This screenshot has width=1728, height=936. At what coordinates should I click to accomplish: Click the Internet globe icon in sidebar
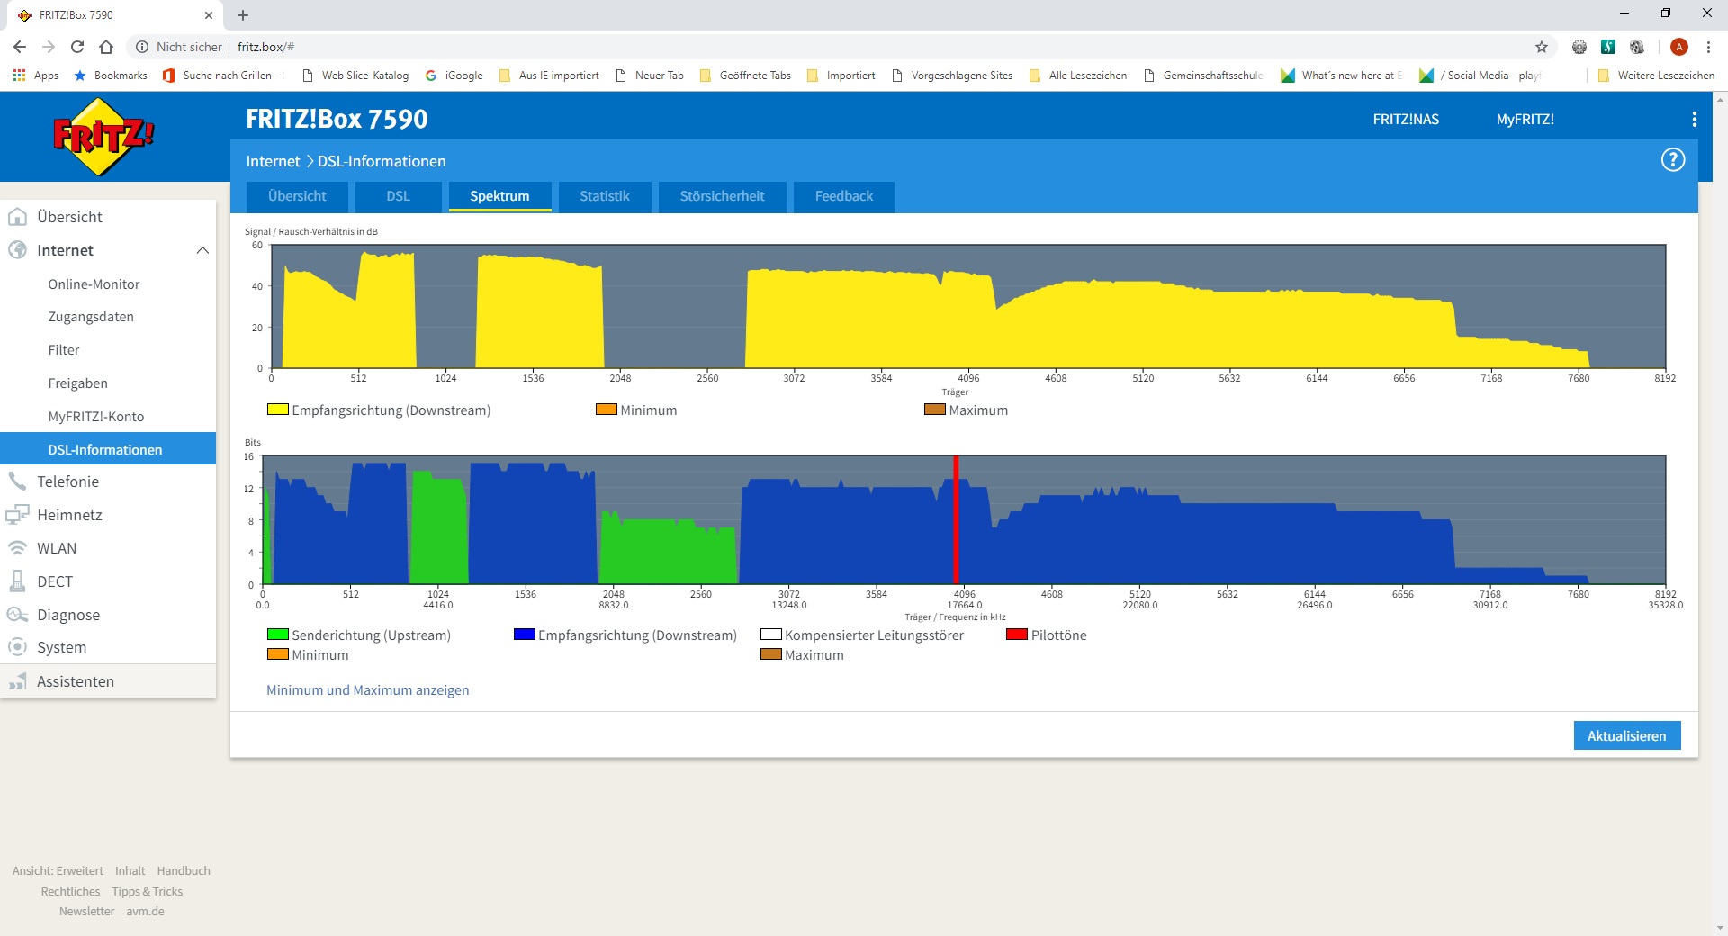(x=17, y=250)
